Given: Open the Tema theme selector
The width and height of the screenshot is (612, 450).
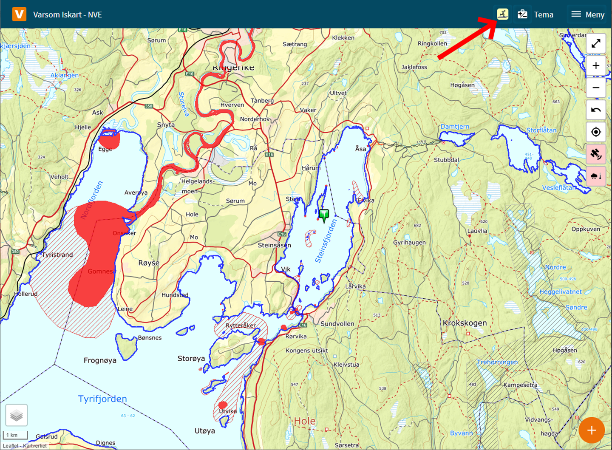Looking at the screenshot, I should pos(535,14).
